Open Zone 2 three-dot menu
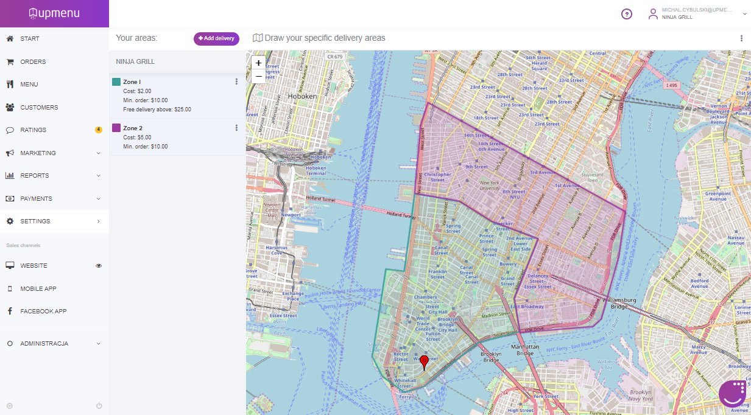The image size is (751, 415). [236, 128]
